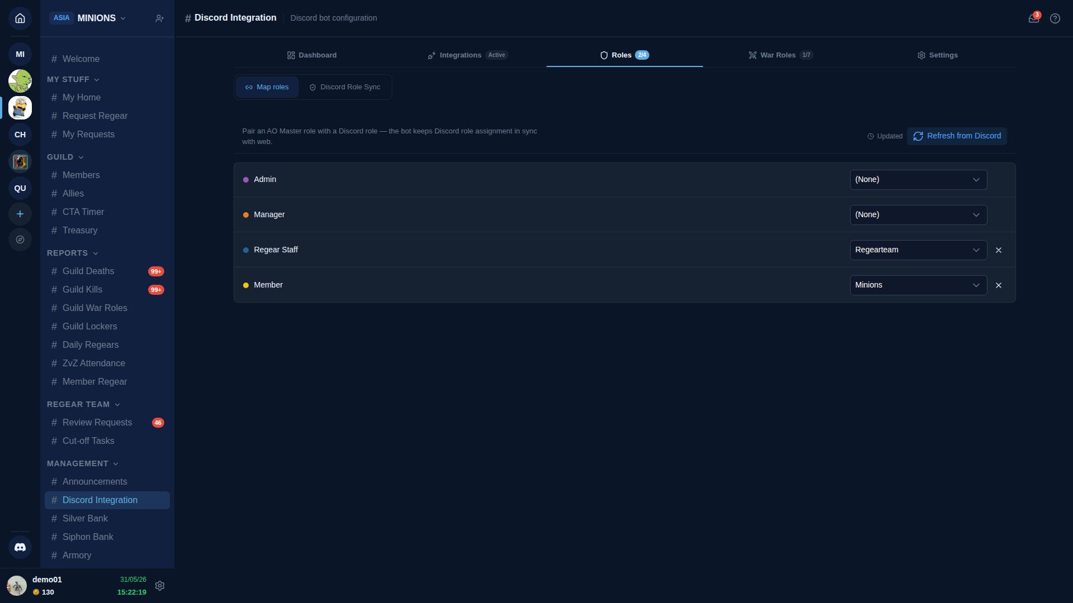1073x603 pixels.
Task: Open the explore compass icon
Action: 20,240
